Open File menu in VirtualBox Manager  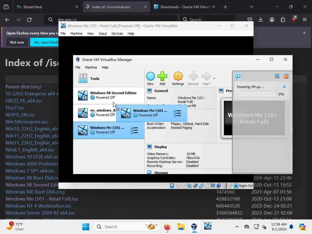pos(78,67)
